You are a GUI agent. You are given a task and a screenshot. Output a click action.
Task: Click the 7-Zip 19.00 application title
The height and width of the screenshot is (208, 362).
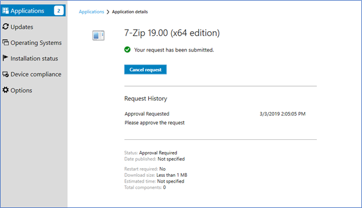172,33
